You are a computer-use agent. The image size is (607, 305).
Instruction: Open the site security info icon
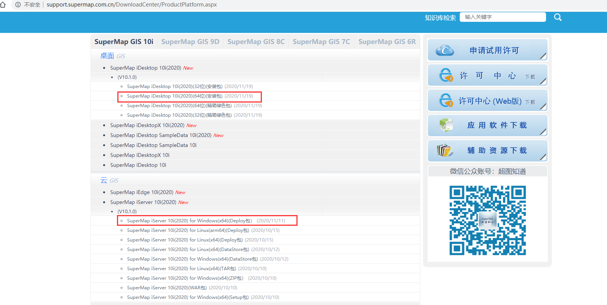coord(18,5)
